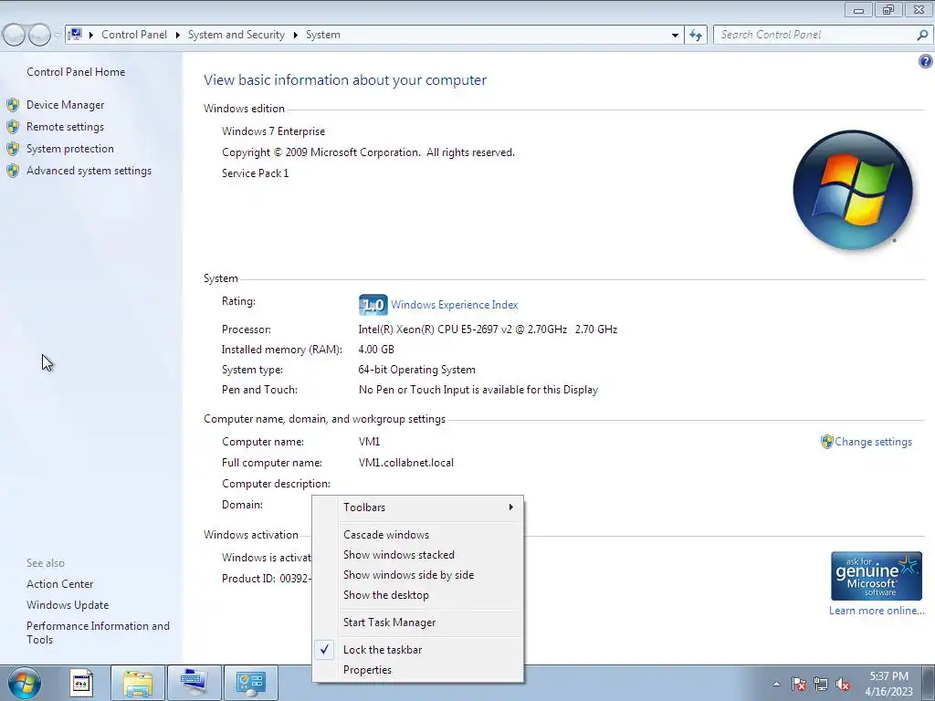Image resolution: width=935 pixels, height=701 pixels.
Task: Click the Device Manager shield icon
Action: click(13, 105)
